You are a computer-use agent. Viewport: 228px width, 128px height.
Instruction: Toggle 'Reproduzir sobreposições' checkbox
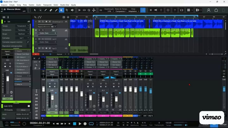click(28, 46)
